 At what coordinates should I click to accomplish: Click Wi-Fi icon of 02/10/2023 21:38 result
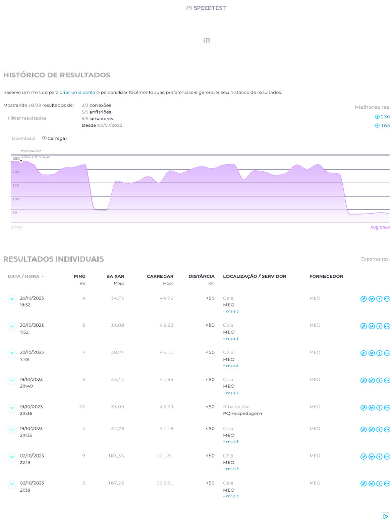click(12, 484)
